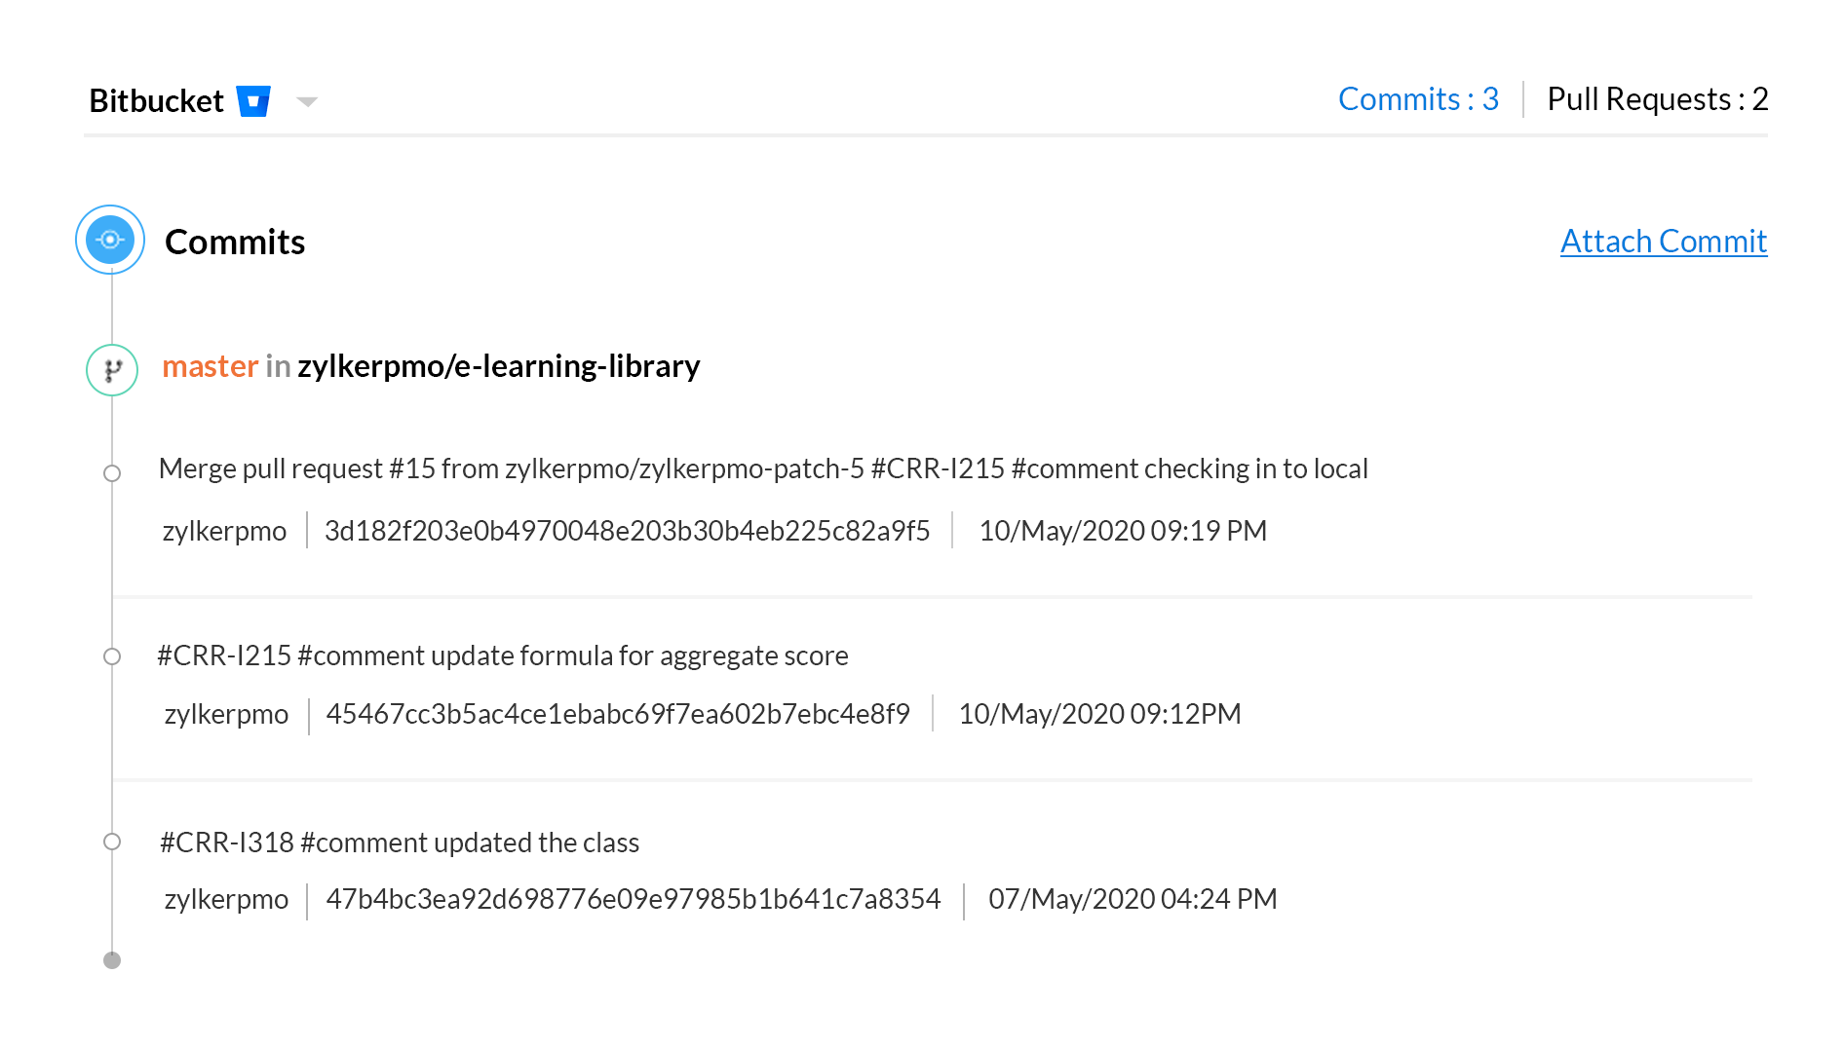The height and width of the screenshot is (1049, 1844).
Task: Expand the Bitbucket dropdown arrow
Action: point(307,102)
